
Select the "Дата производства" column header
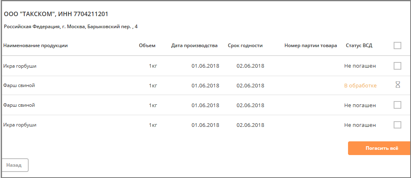point(194,46)
